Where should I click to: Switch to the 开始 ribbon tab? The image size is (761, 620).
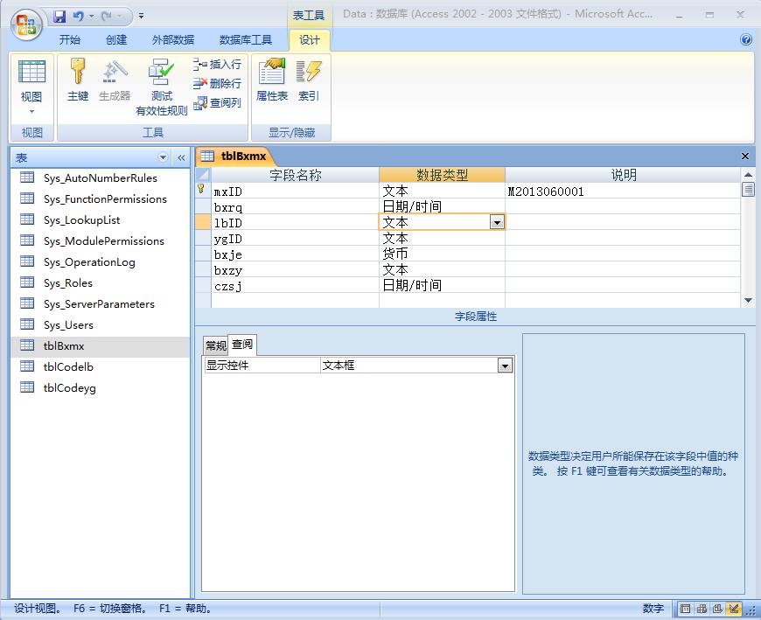click(x=70, y=39)
